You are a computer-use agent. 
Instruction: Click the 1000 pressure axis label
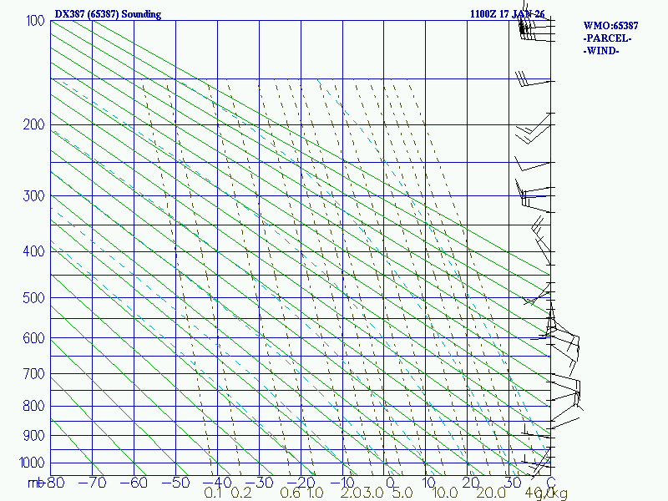[x=32, y=463]
